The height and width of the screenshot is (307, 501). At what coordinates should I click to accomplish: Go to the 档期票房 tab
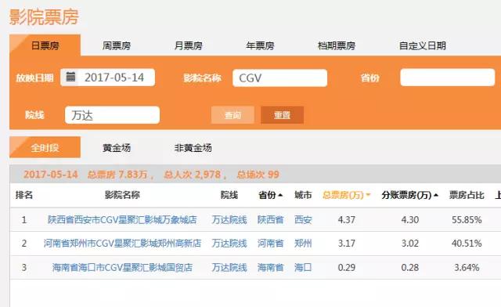click(337, 45)
